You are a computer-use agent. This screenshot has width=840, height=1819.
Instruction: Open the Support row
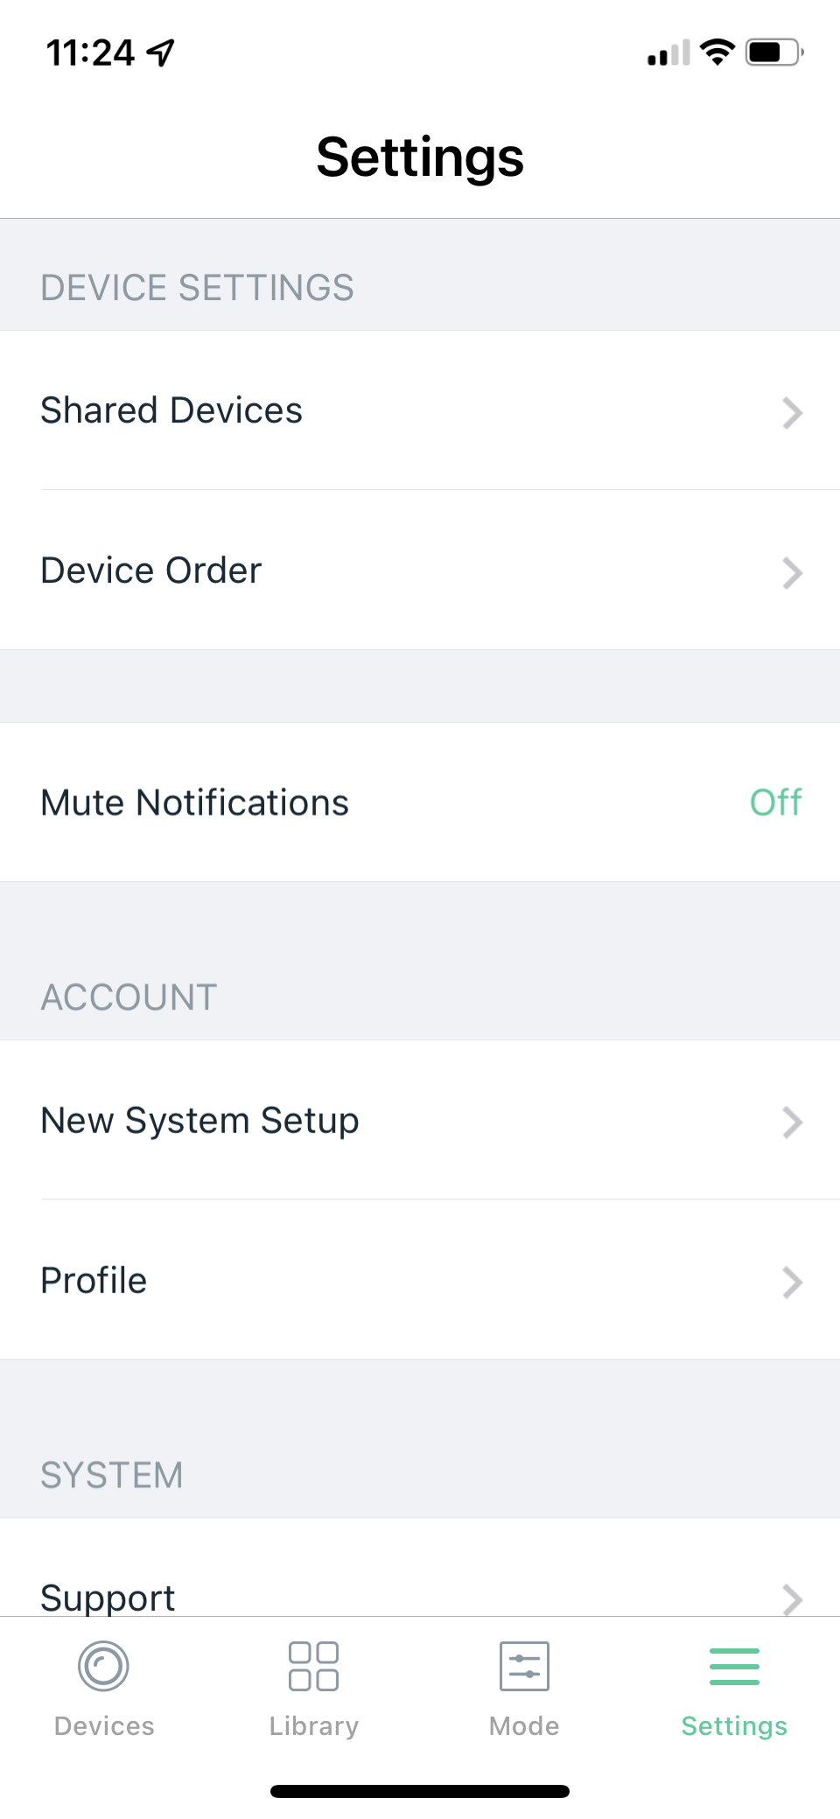tap(108, 1598)
